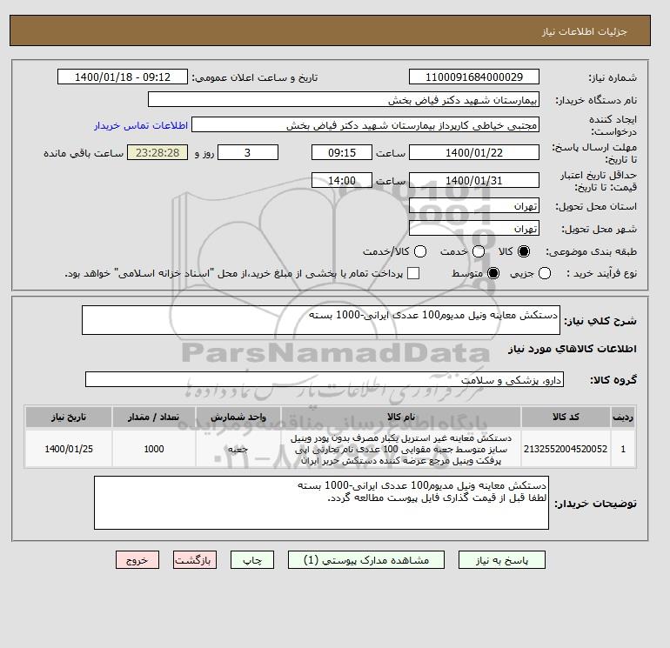Click نام دستگاه خریدار label
670x648 pixels.
coord(596,100)
